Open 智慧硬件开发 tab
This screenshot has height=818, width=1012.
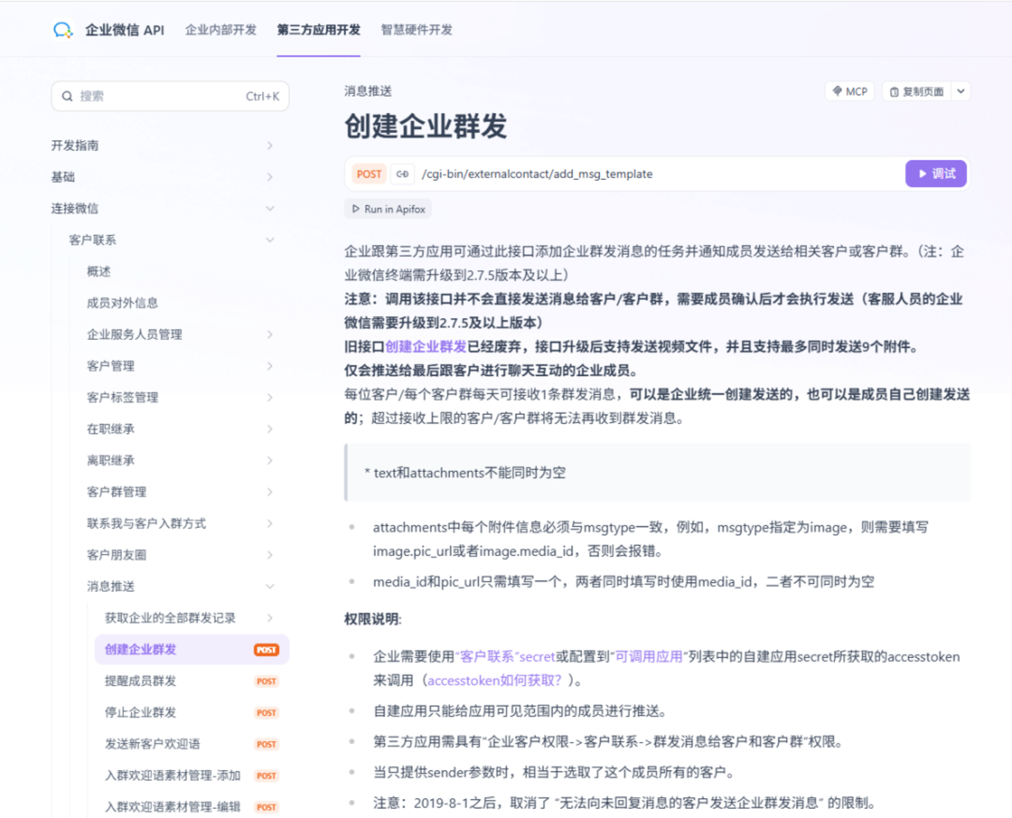417,29
